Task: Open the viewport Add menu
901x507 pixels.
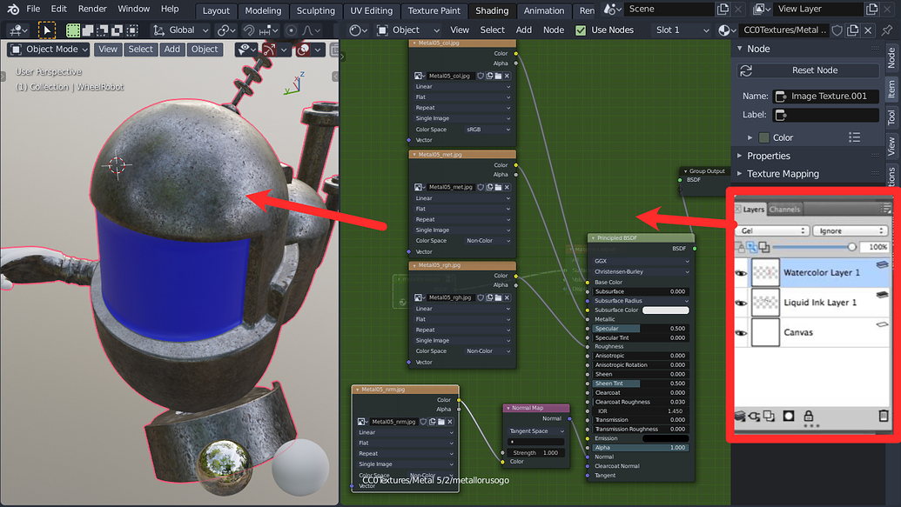Action: tap(171, 50)
